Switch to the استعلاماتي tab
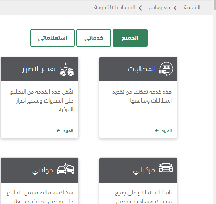 coord(52,38)
